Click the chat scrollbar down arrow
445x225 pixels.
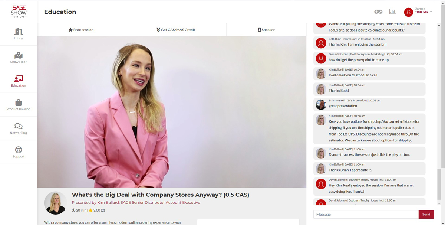click(x=439, y=203)
